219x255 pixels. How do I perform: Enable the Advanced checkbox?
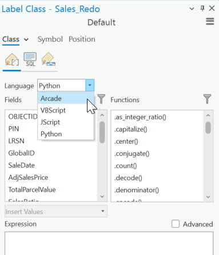tap(176, 224)
